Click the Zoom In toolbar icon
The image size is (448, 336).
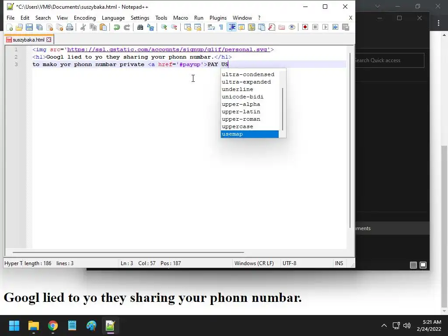pyautogui.click(x=164, y=27)
